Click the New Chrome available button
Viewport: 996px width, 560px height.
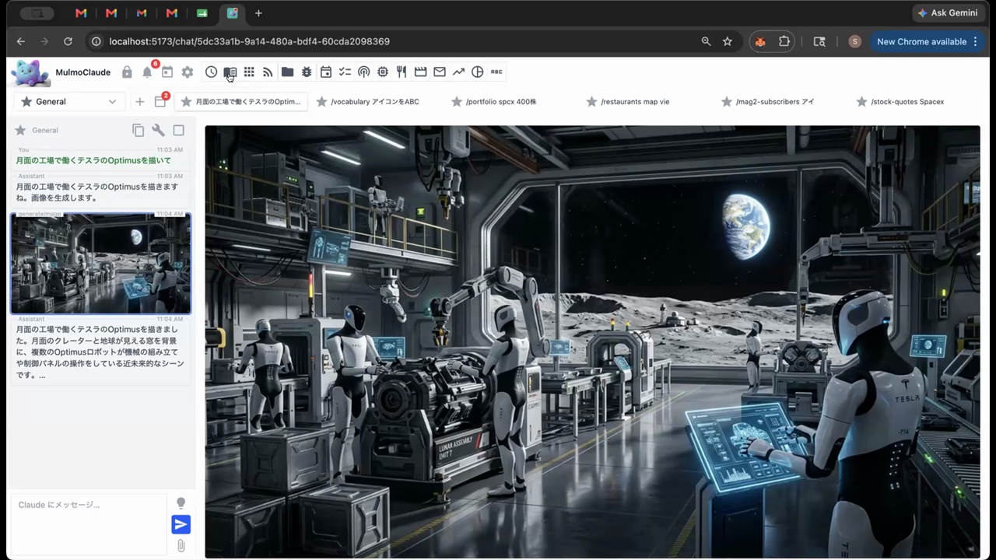[927, 41]
